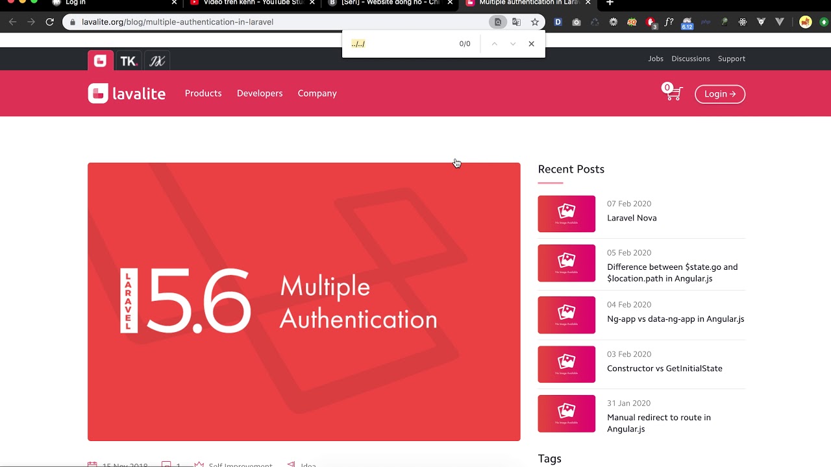Open the first Vue devtools extension icon
831x467 pixels.
(762, 22)
